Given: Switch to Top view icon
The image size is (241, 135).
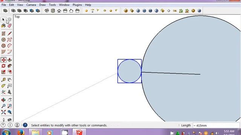Looking at the screenshot, I should (53, 11).
